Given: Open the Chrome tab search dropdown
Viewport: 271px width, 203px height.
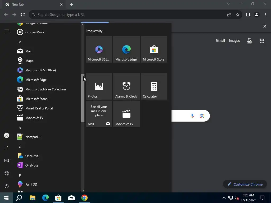Looking at the screenshot, I should (x=228, y=4).
